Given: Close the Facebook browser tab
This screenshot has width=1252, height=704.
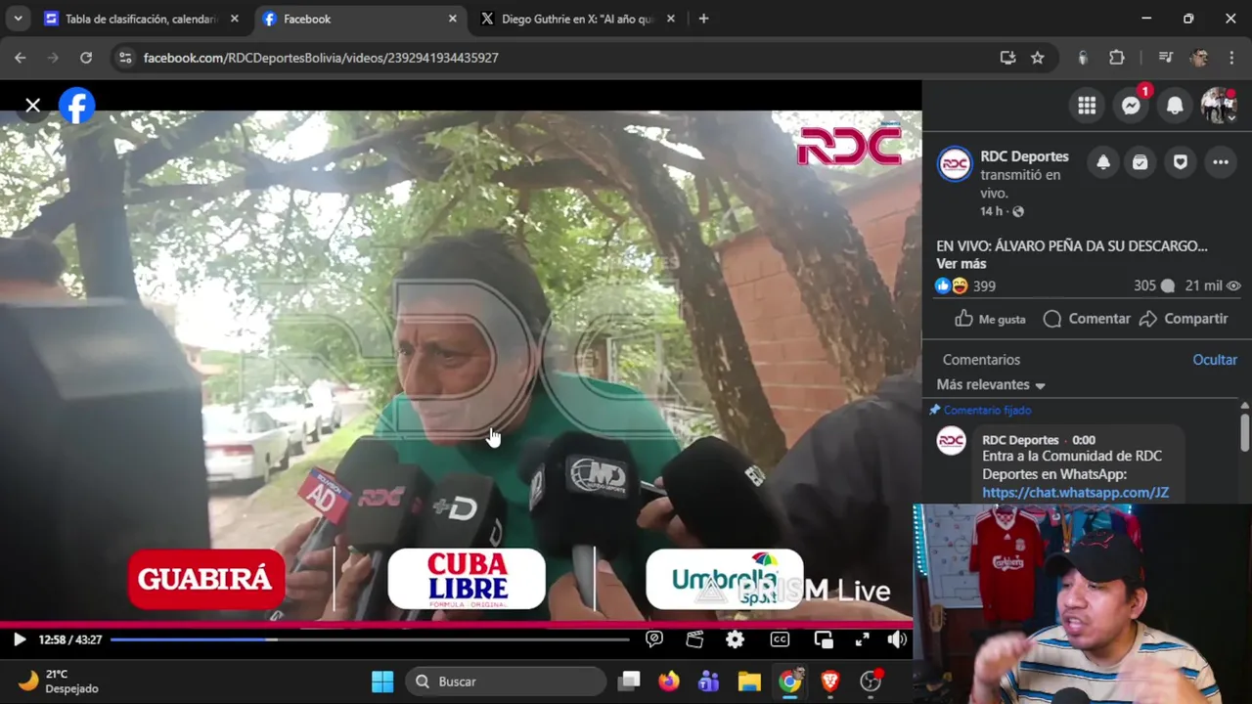Looking at the screenshot, I should click(x=453, y=19).
